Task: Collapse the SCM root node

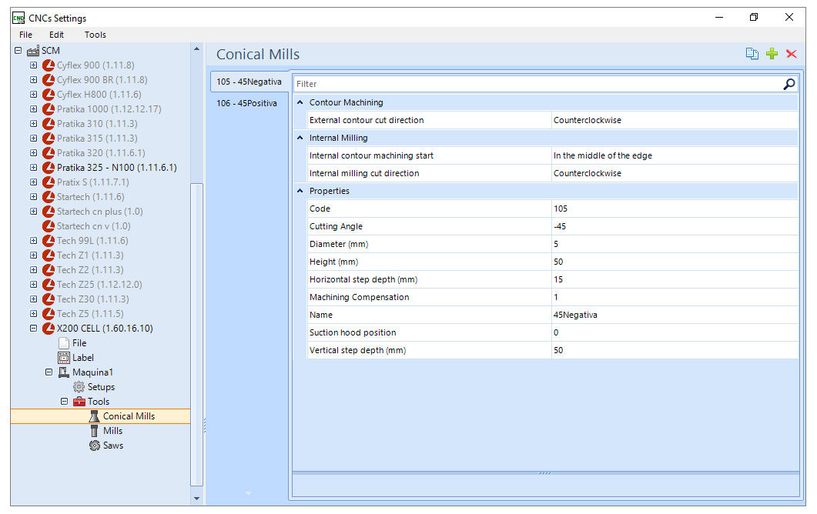Action: (x=18, y=51)
